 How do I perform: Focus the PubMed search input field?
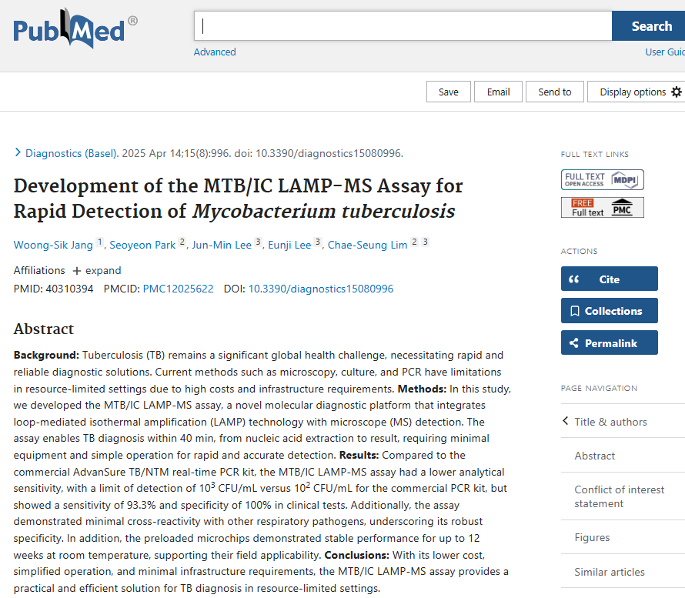click(403, 26)
